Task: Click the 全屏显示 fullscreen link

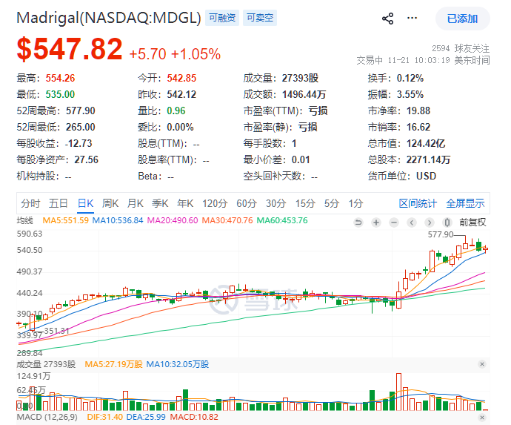Action: 465,203
